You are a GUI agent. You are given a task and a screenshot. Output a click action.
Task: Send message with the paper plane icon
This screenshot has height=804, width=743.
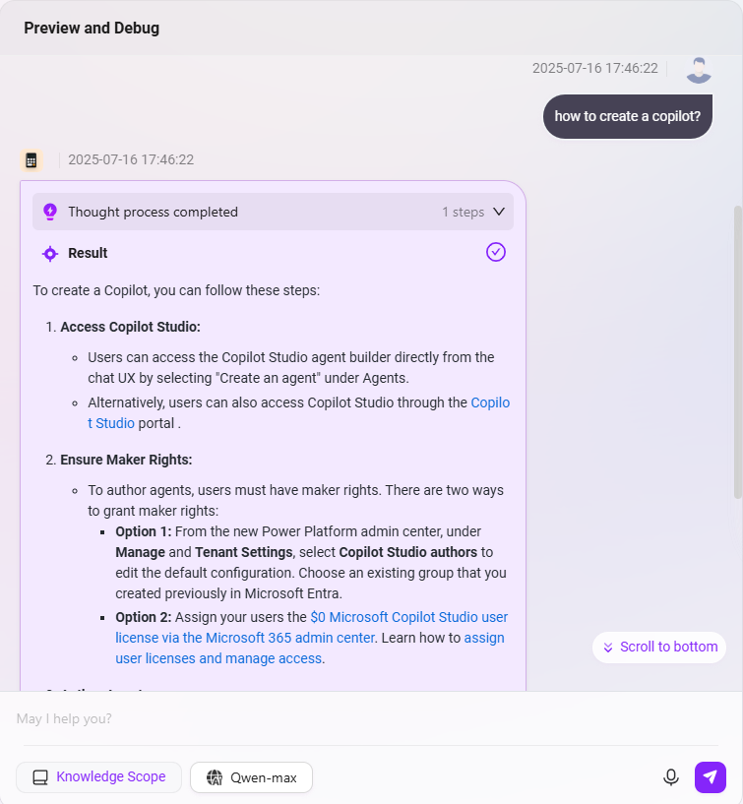711,777
